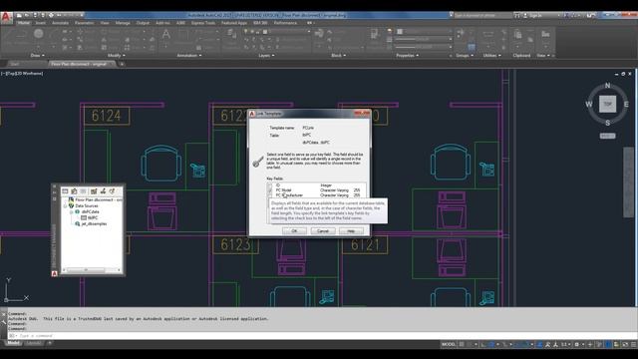Select the Circle tool in Draw panel
638x359 pixels.
(38, 34)
